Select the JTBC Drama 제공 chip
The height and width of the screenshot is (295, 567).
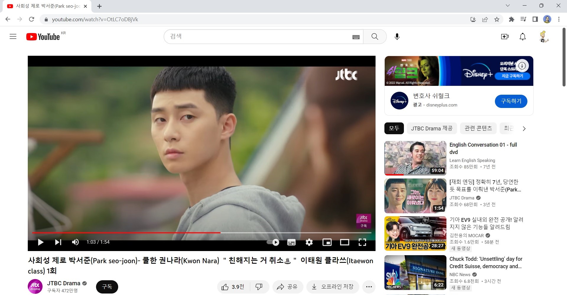coord(432,128)
